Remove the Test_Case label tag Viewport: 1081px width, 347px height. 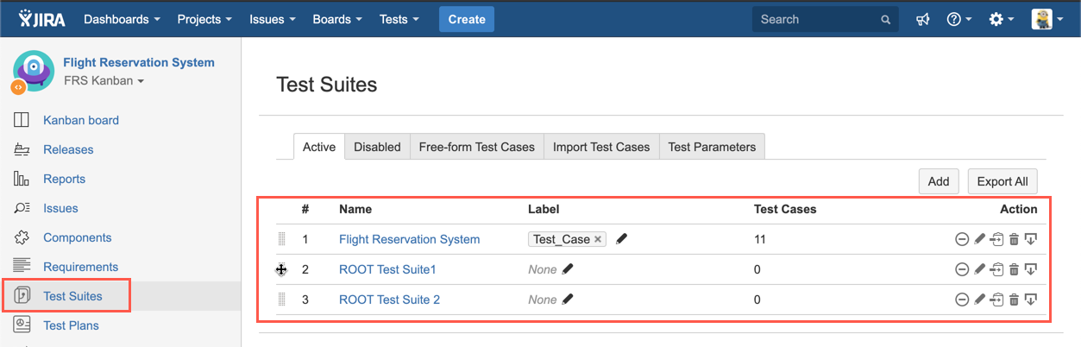click(x=598, y=239)
